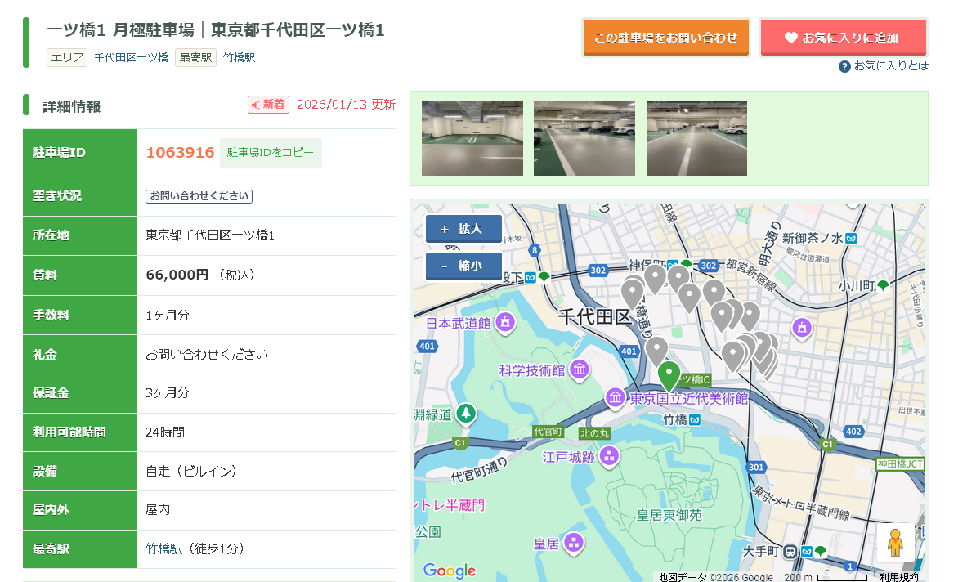This screenshot has width=976, height=582.
Task: Open the first parking garage photo
Action: pos(472,138)
